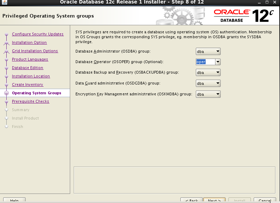This screenshot has height=203, width=280.
Task: Open the Create Inventory step
Action: pos(27,84)
